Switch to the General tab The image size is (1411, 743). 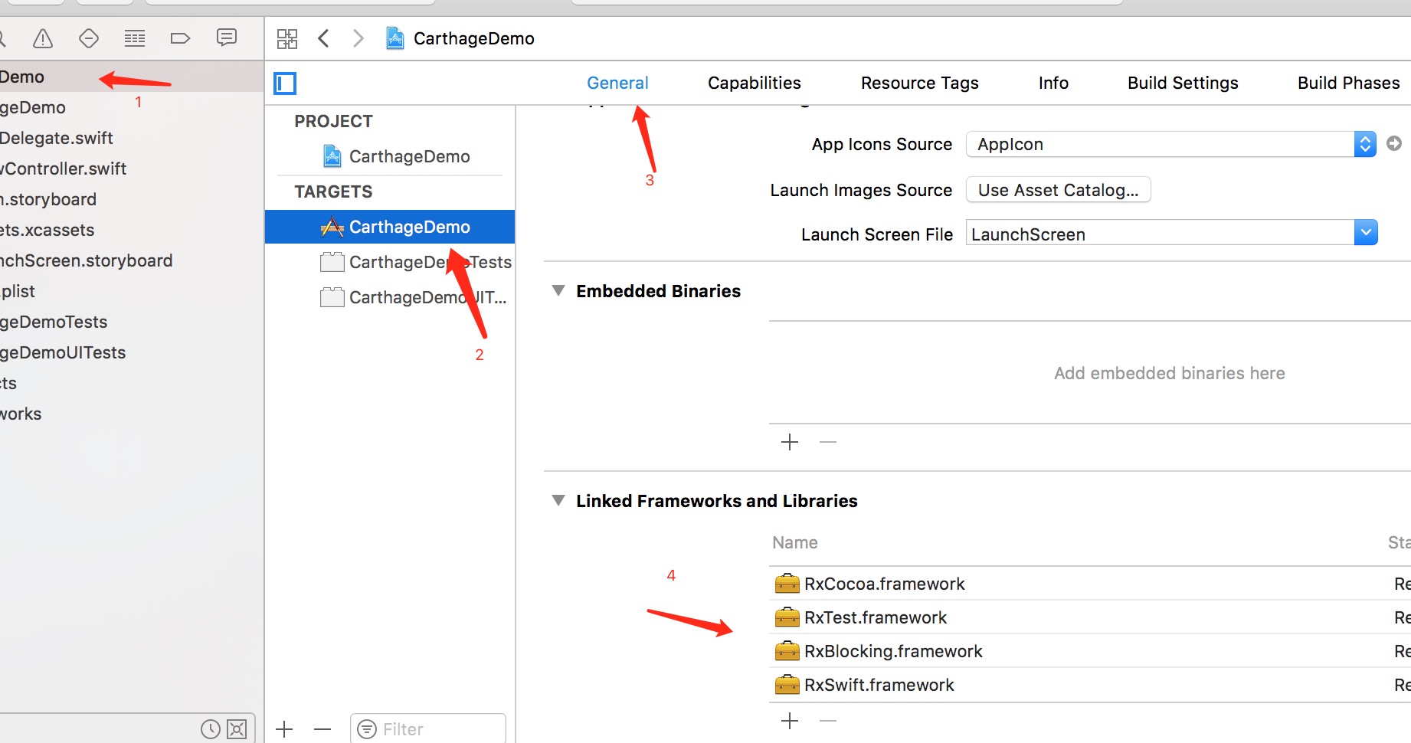(617, 83)
